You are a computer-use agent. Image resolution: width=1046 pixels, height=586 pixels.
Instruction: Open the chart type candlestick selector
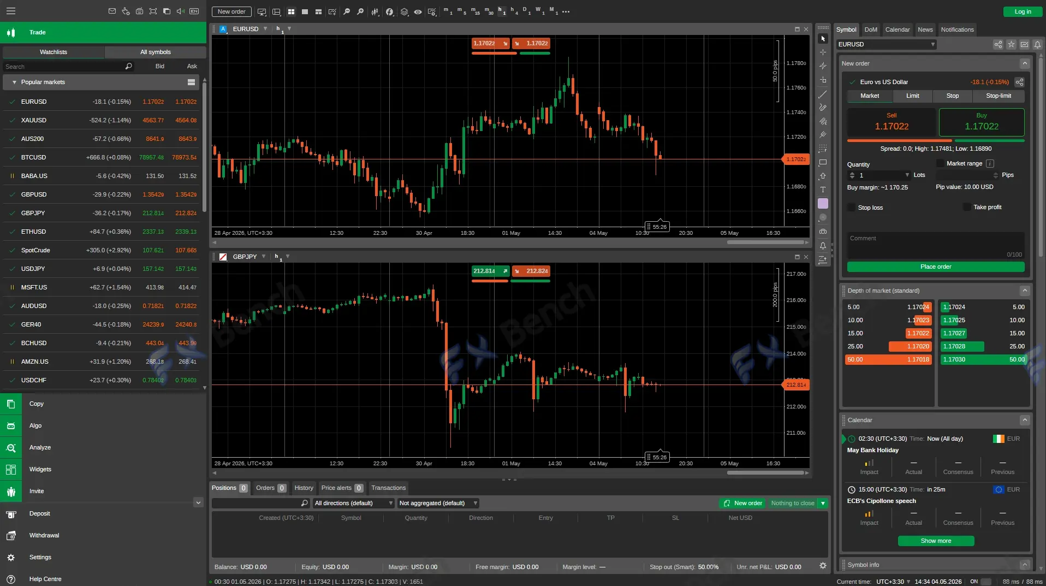pyautogui.click(x=375, y=11)
